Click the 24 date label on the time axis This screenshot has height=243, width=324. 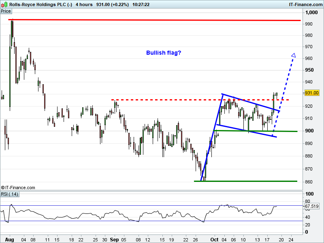coord(291,240)
